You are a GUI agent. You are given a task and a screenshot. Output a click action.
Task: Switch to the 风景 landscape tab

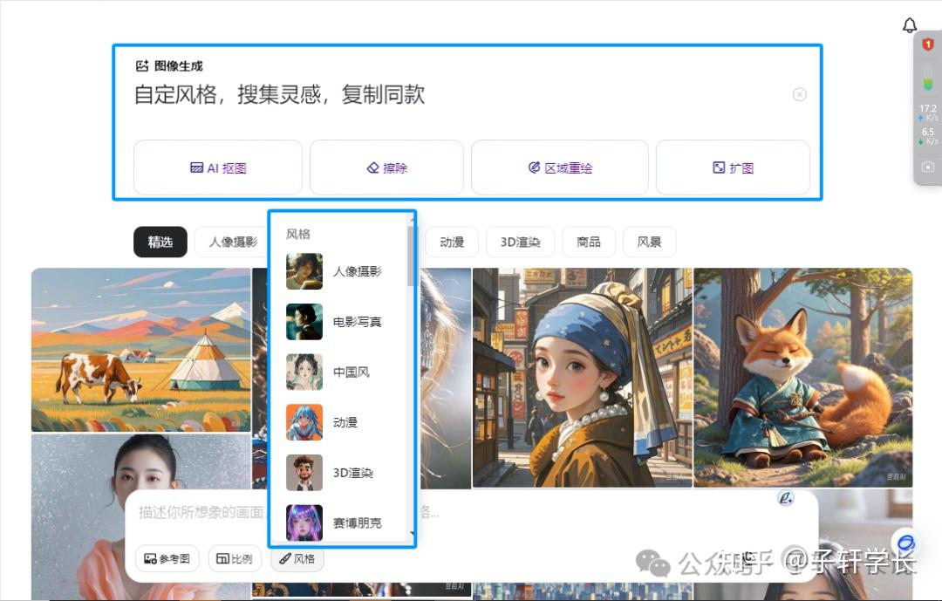click(649, 242)
